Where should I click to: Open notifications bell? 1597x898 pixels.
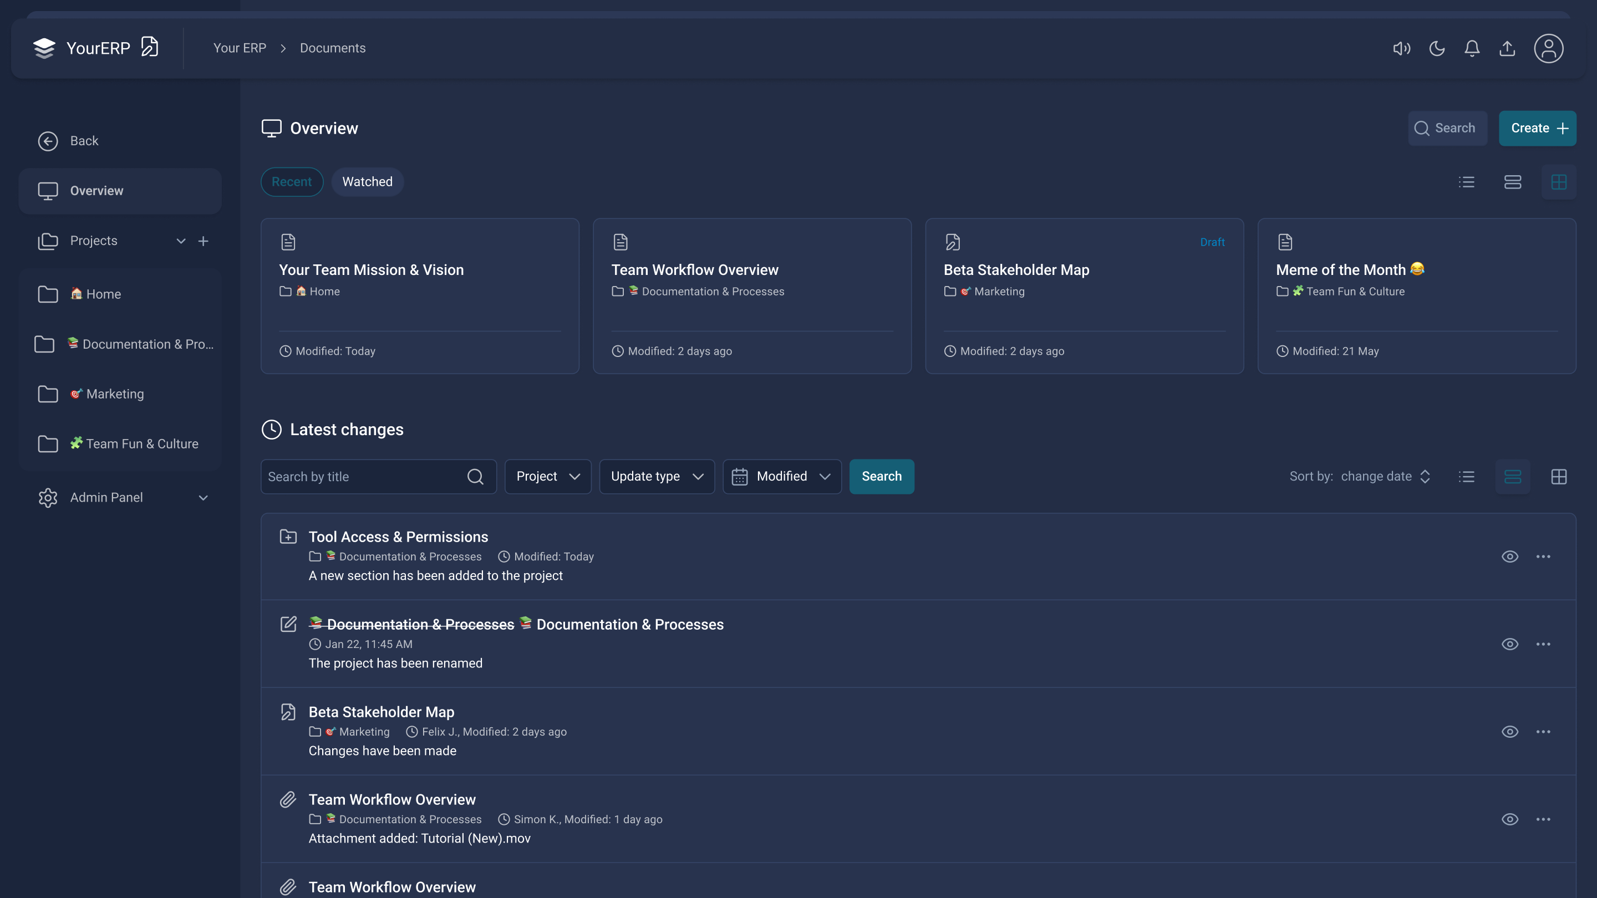coord(1472,48)
